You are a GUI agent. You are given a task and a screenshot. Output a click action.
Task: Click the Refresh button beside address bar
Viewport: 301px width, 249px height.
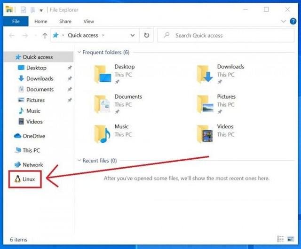coord(147,35)
